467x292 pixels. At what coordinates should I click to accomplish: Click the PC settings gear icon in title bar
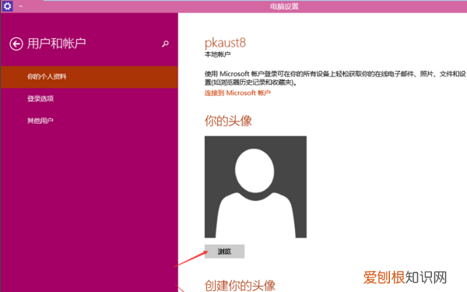click(7, 6)
